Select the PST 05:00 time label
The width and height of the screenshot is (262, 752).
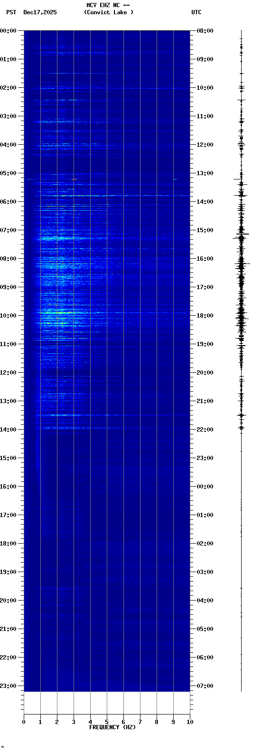click(x=9, y=173)
